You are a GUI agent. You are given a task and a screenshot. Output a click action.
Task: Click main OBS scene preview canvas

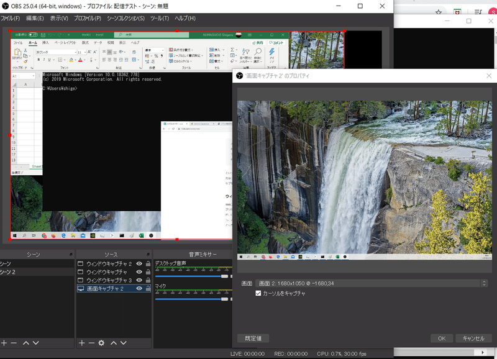[121, 135]
